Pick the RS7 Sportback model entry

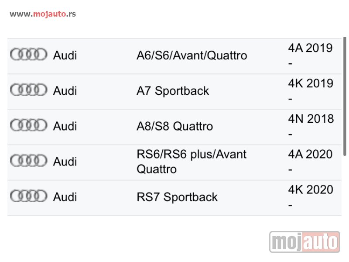pos(177,197)
